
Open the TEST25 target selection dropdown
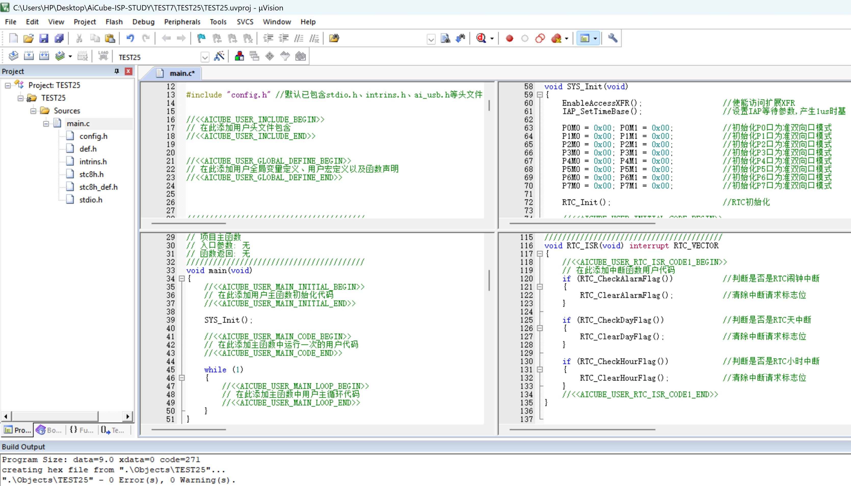coord(205,58)
